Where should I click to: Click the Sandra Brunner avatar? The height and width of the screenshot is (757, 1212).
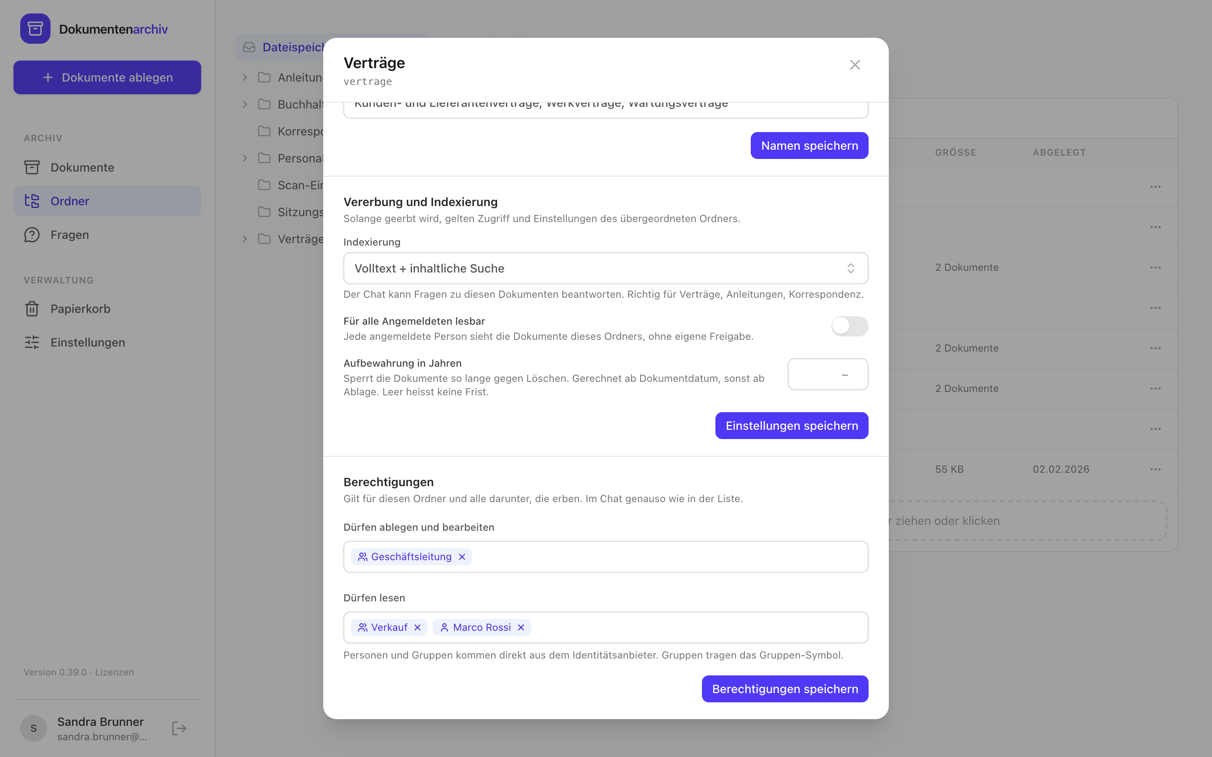click(34, 728)
